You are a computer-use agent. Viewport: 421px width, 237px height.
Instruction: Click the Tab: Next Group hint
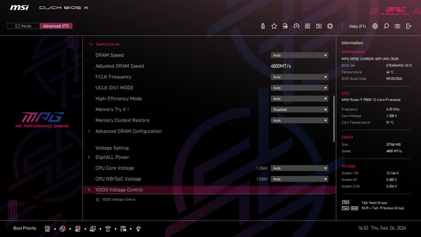(x=374, y=203)
